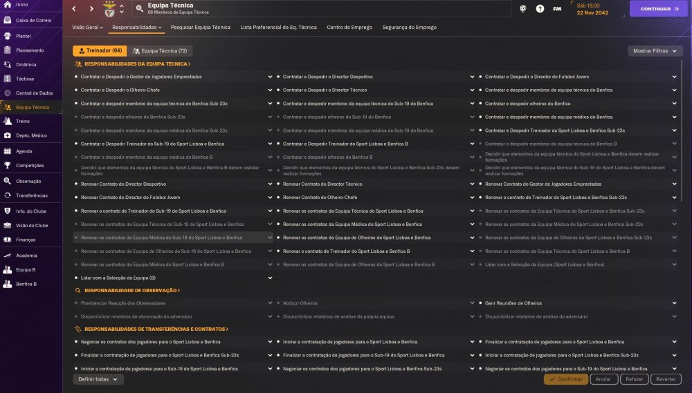The image size is (692, 393).
Task: Go forward with the right arrow
Action: (91, 9)
